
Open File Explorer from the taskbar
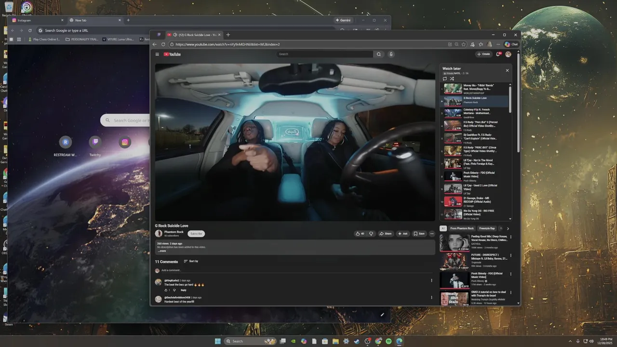[x=335, y=341]
